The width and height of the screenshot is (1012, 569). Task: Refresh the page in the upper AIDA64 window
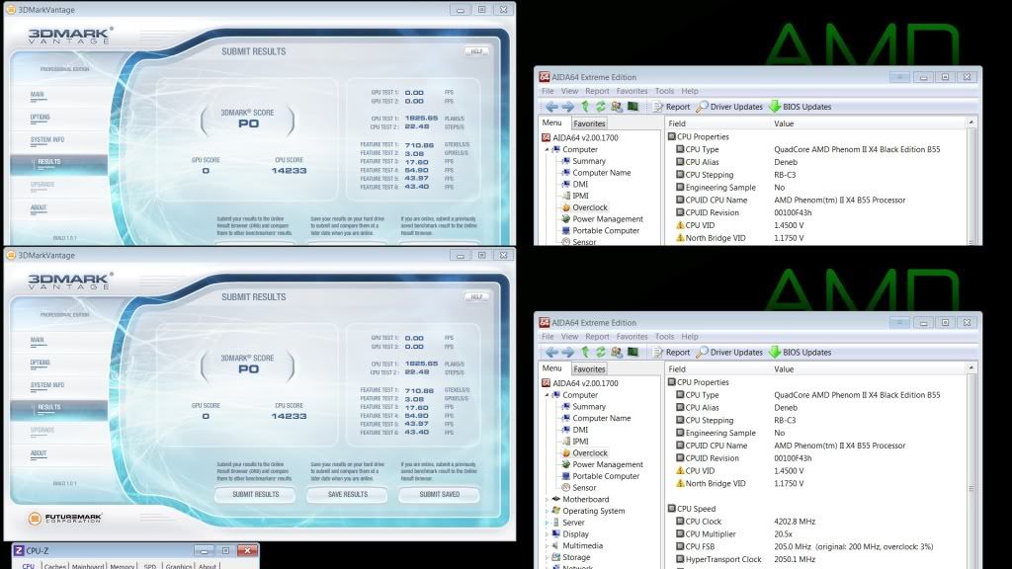pyautogui.click(x=600, y=107)
